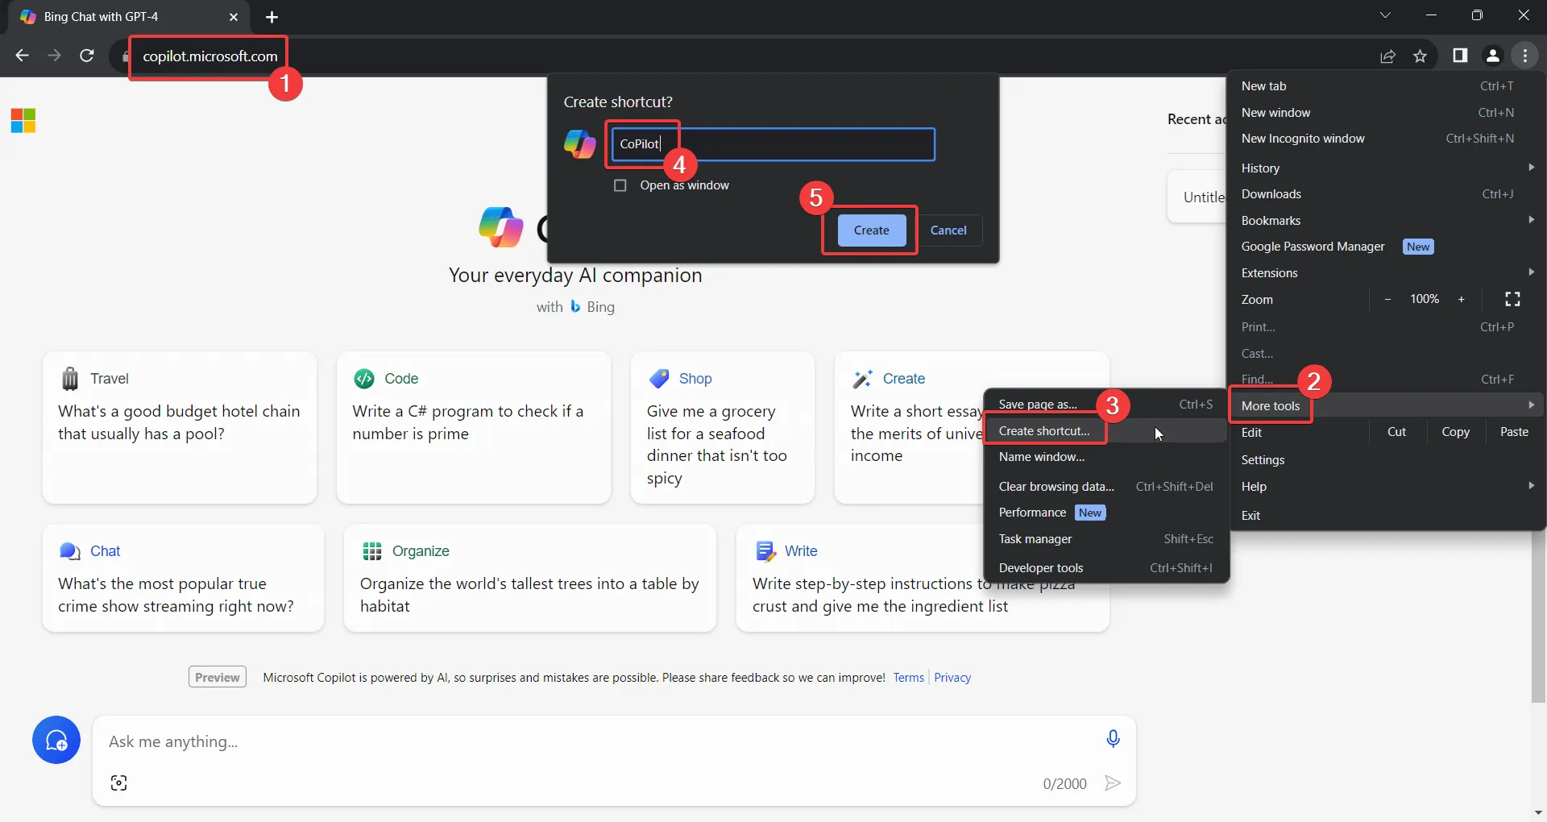Click the address bar URL
Screen dimensions: 1547x822
210,56
